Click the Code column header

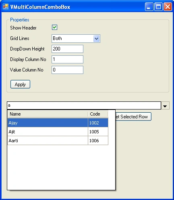98,114
